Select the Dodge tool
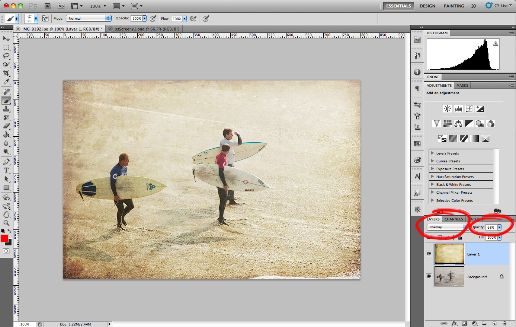 (x=6, y=152)
